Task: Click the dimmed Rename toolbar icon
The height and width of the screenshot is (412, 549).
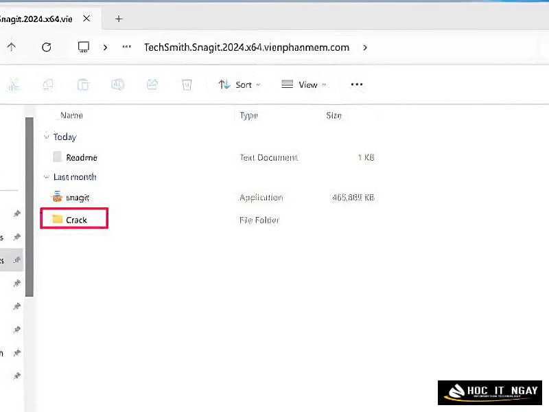Action: coord(117,84)
